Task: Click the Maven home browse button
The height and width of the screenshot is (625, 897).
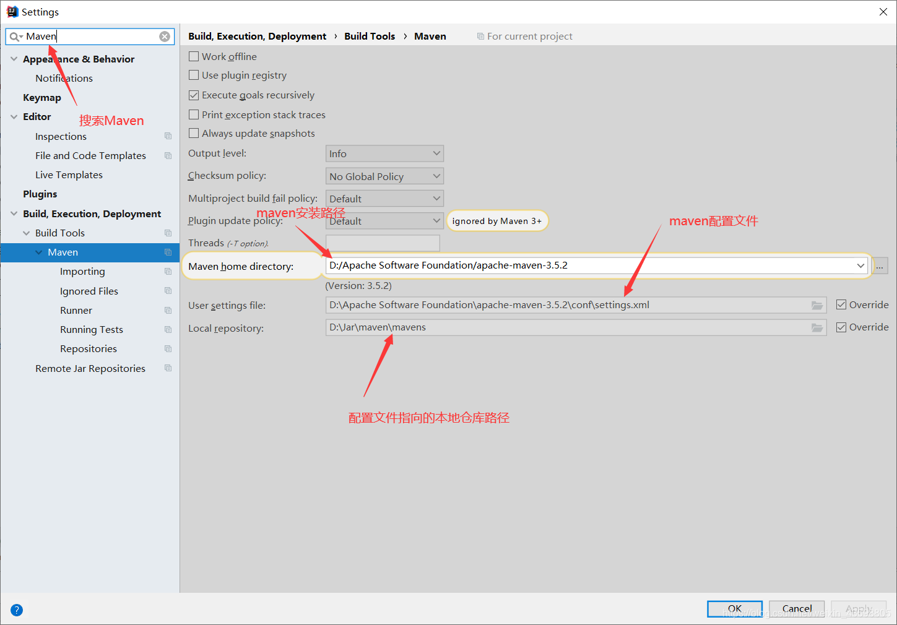Action: (880, 265)
